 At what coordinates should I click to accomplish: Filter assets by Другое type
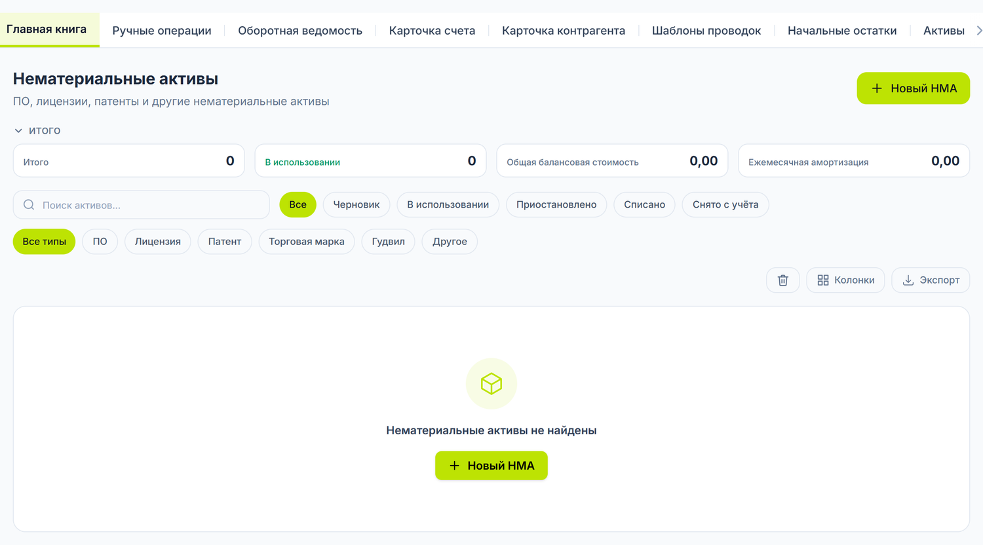click(450, 242)
